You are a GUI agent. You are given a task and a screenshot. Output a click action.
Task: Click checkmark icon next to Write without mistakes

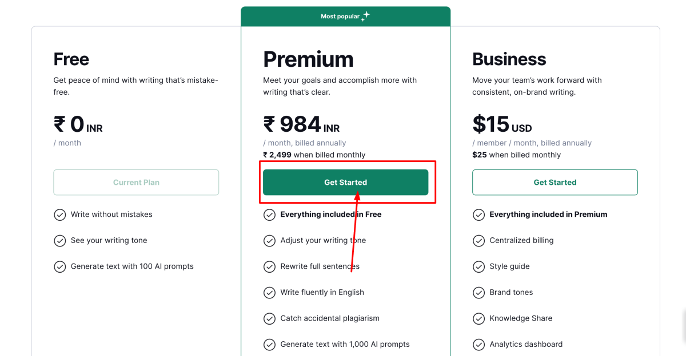60,215
